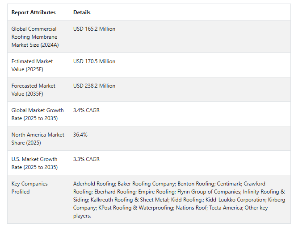This screenshot has height=226, width=294.
Task: Click Flynn Group of Companies text
Action: point(209,192)
